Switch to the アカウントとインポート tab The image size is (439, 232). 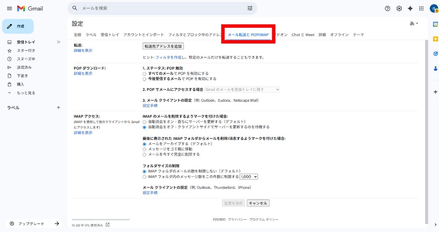143,35
